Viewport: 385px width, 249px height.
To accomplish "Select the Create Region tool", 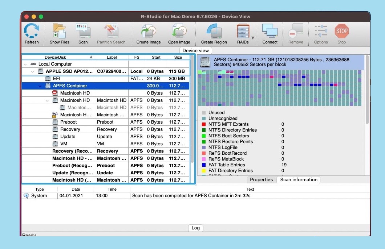I will click(214, 32).
